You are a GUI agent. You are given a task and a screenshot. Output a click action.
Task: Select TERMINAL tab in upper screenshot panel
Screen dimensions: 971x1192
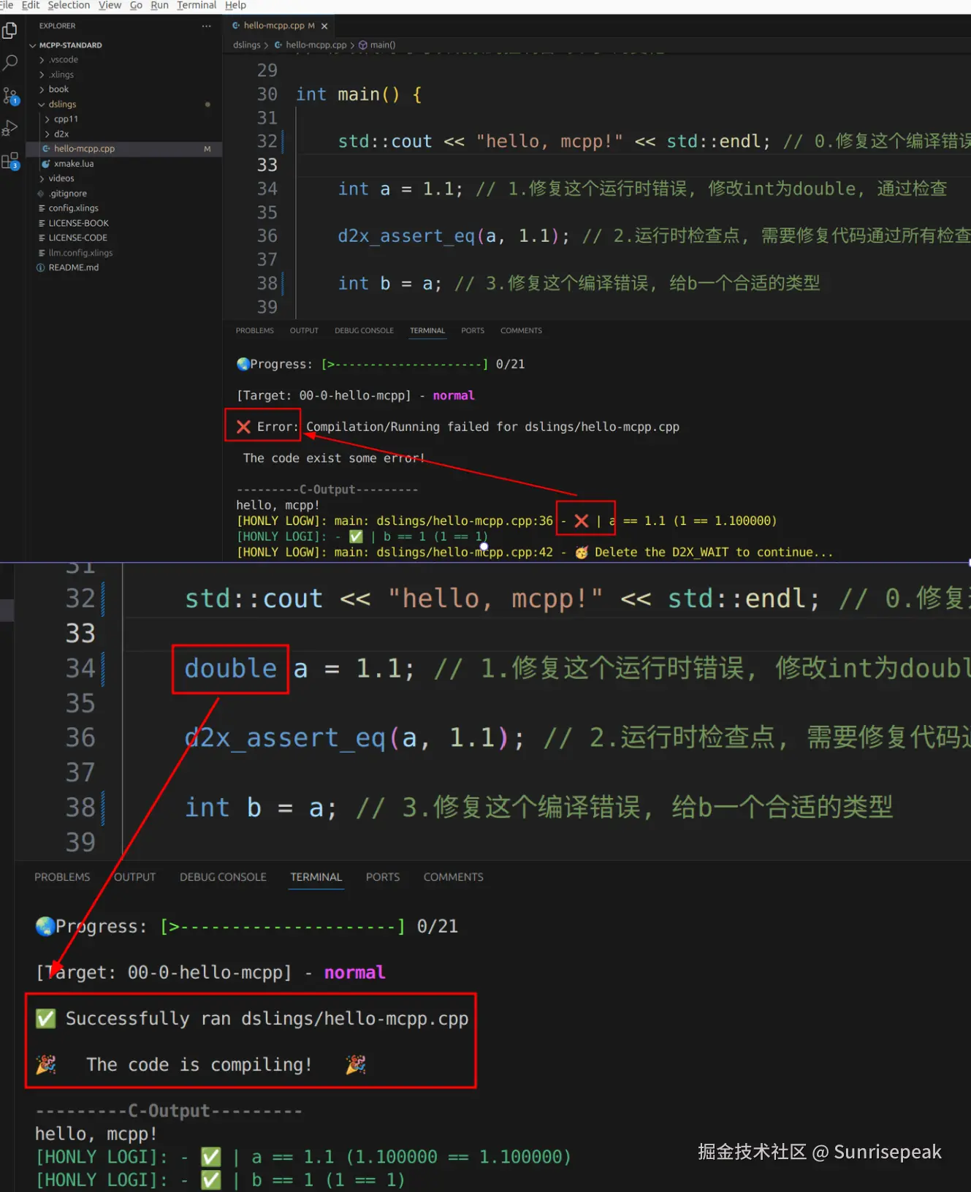pyautogui.click(x=427, y=331)
